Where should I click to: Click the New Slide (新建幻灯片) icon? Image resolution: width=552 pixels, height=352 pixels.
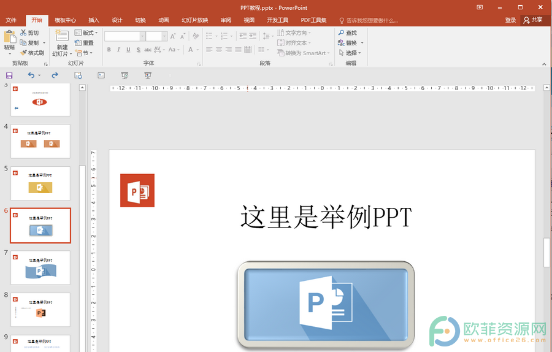tap(62, 36)
